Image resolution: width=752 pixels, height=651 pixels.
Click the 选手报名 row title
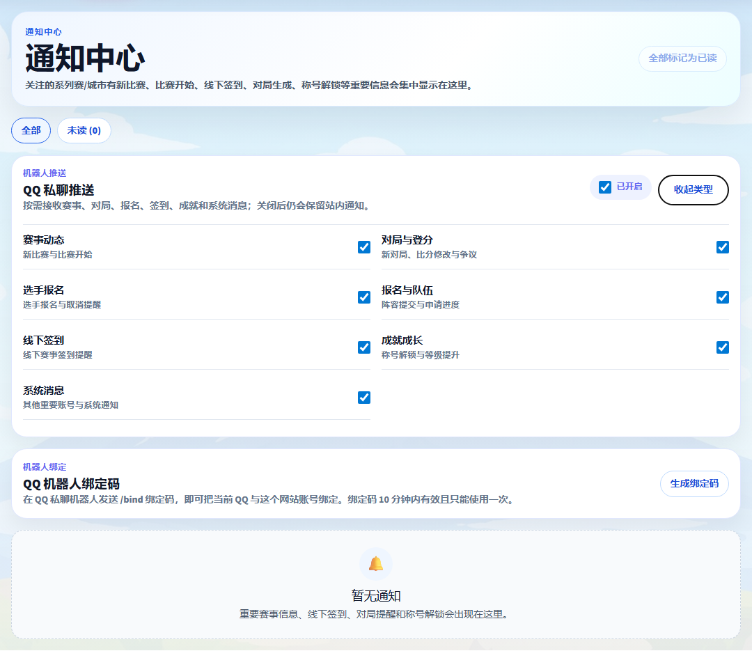(44, 290)
